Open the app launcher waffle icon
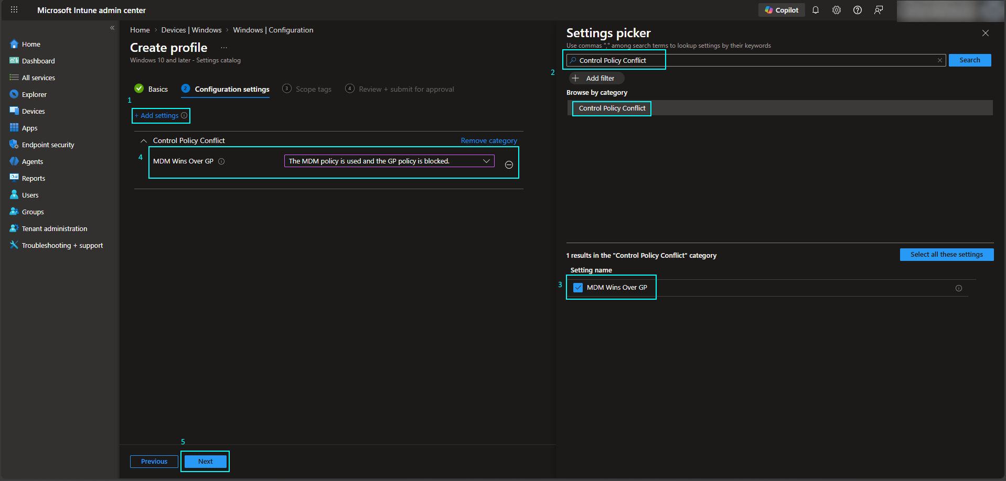This screenshot has width=1006, height=481. (14, 10)
